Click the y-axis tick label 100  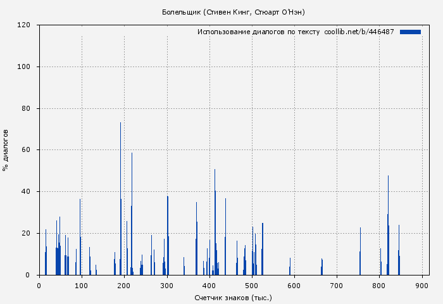(24, 67)
